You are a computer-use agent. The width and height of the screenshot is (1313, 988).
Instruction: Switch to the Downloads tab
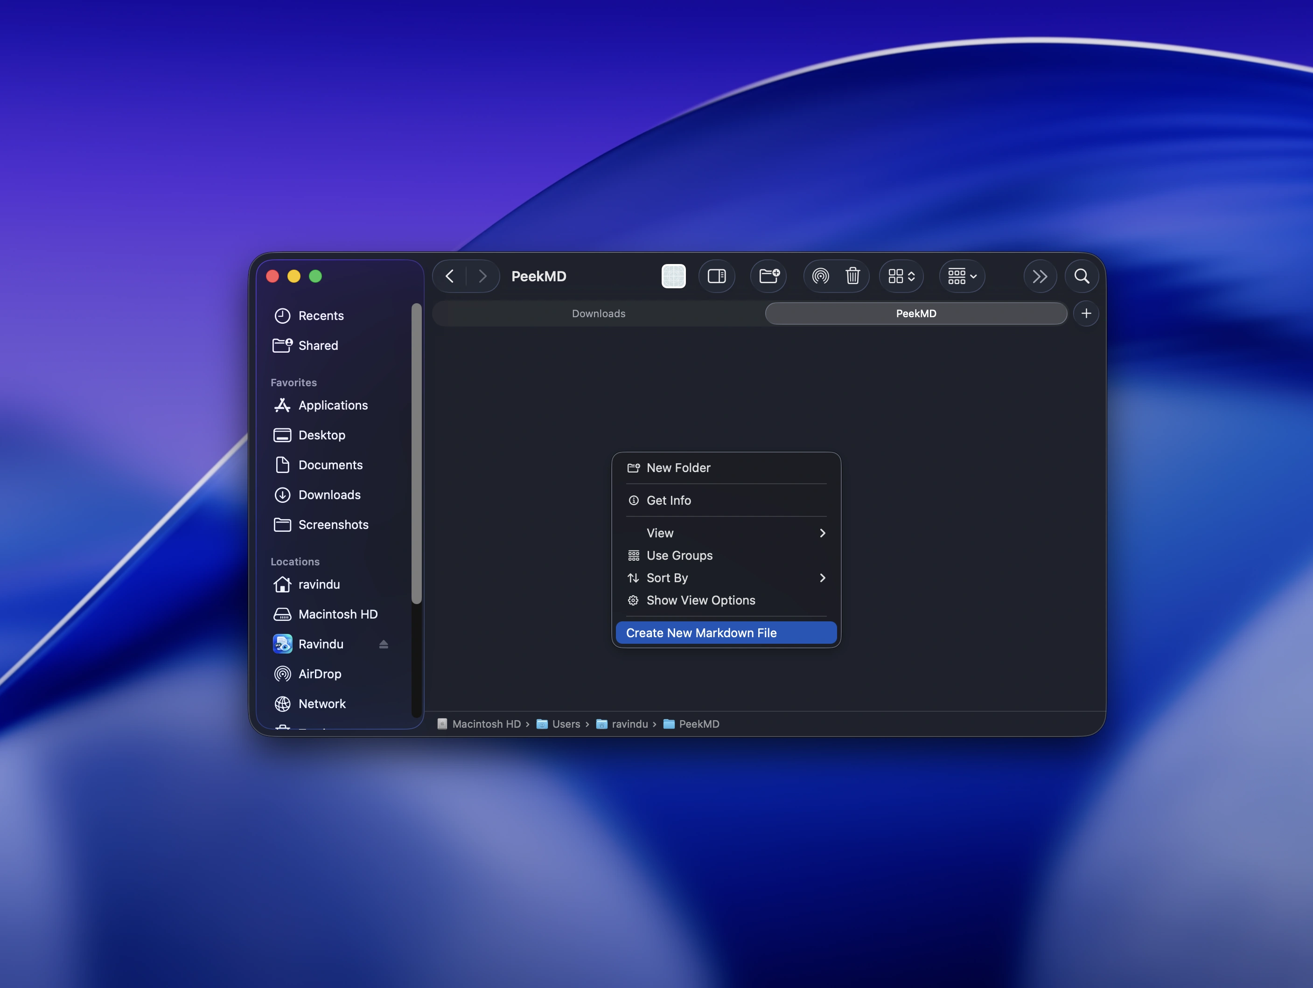(x=598, y=313)
